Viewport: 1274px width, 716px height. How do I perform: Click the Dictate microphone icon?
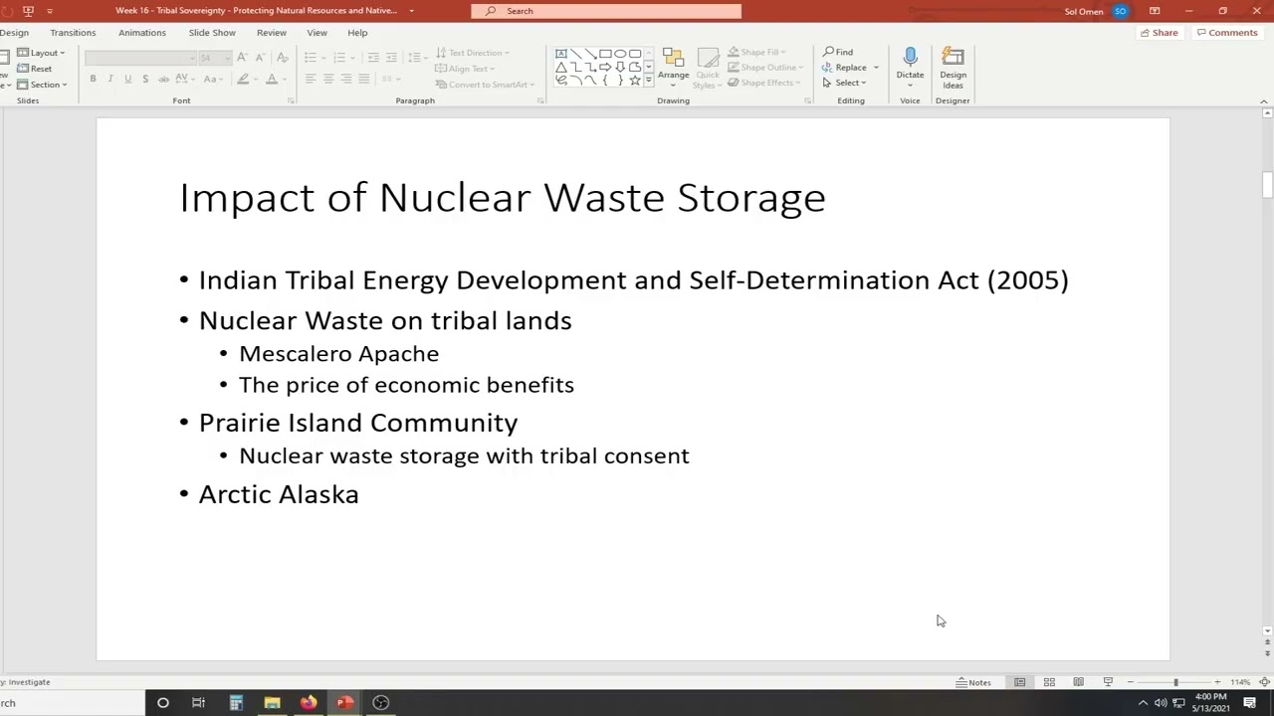point(910,59)
